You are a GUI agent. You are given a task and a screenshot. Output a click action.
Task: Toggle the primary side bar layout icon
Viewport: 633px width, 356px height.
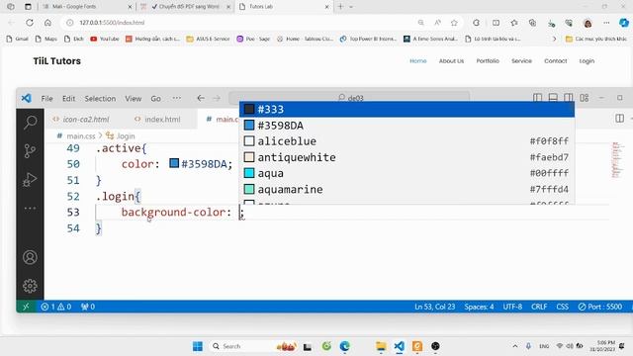tap(537, 98)
